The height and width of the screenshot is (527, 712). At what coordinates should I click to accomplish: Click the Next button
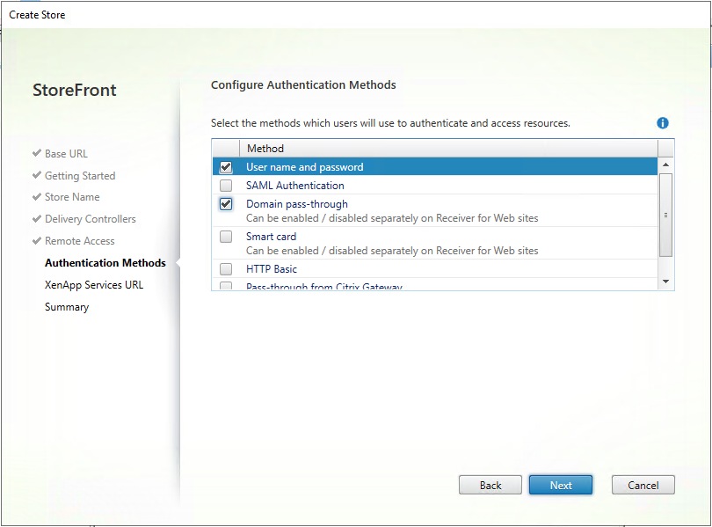pos(561,484)
